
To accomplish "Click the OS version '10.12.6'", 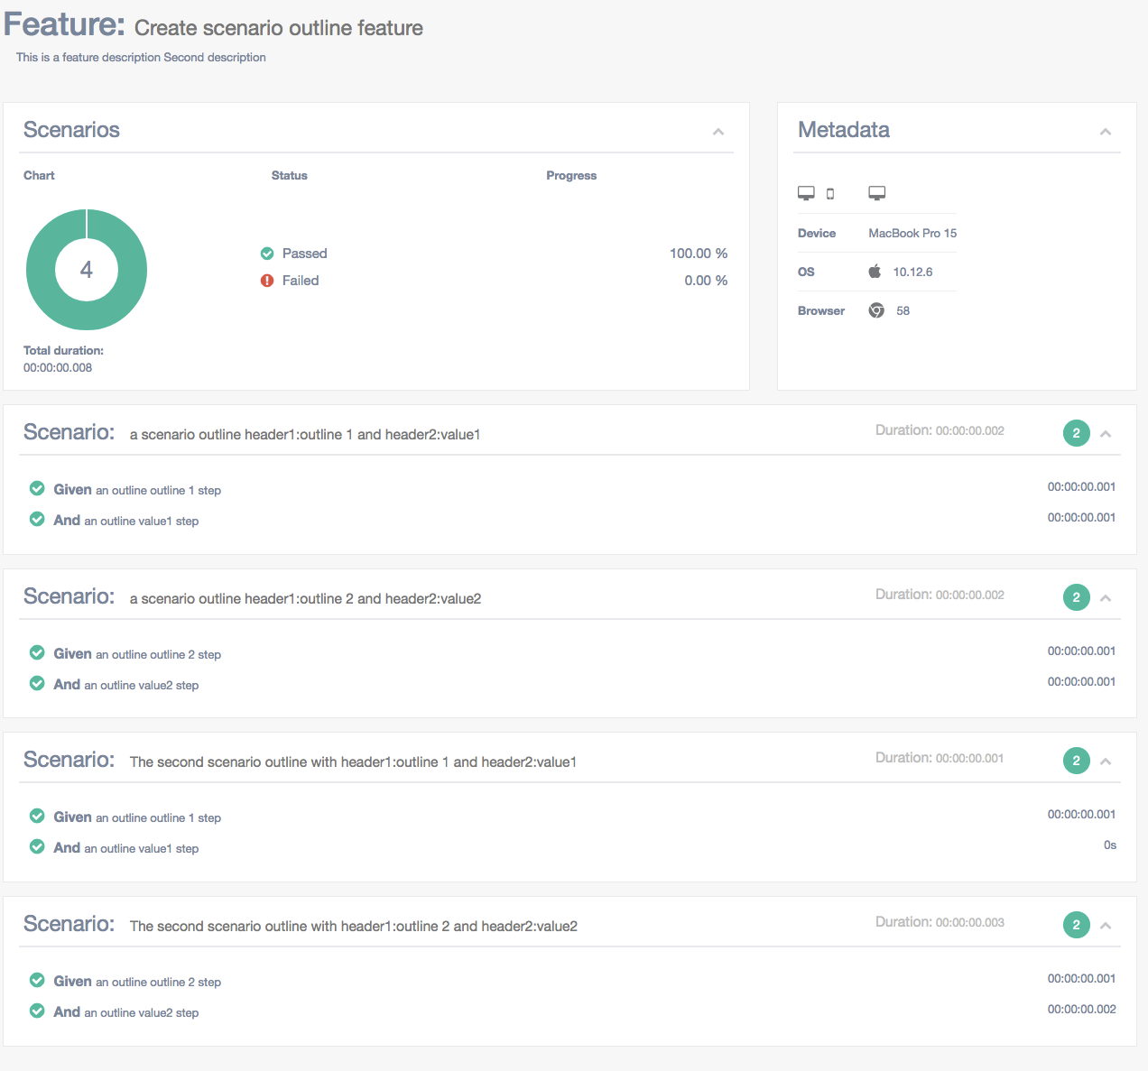I will point(912,272).
